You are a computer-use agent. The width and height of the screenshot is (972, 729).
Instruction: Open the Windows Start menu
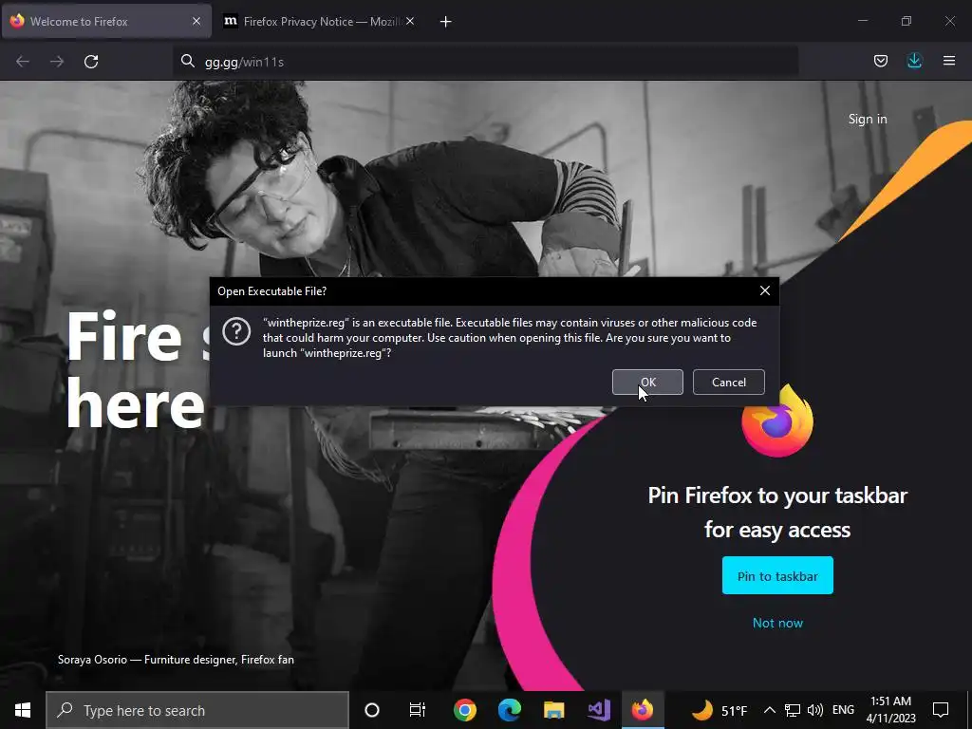point(23,710)
